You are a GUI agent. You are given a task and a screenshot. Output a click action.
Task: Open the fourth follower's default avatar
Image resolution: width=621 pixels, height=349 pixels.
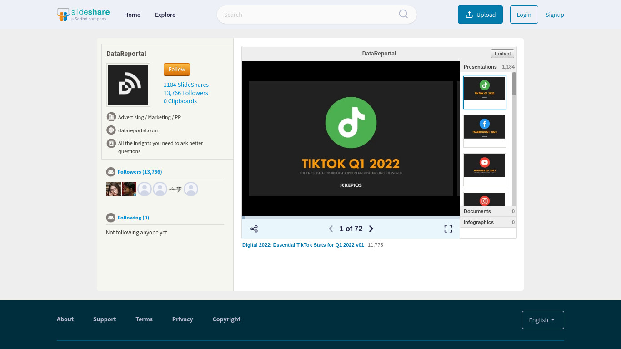point(160,189)
